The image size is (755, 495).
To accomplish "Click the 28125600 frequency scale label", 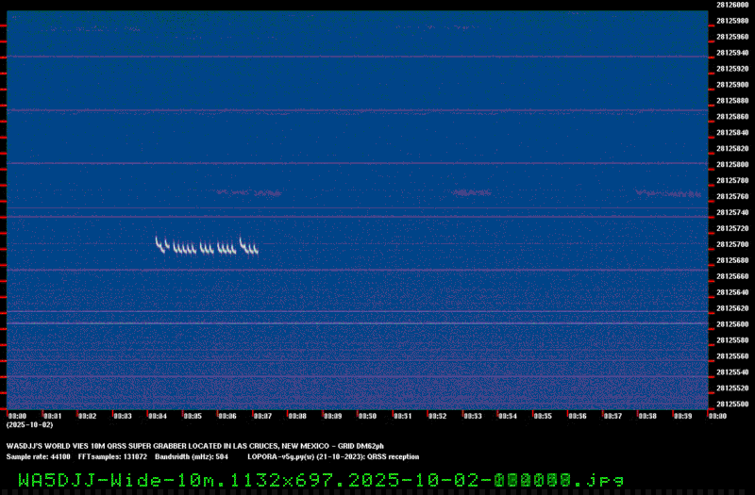I will pos(732,324).
